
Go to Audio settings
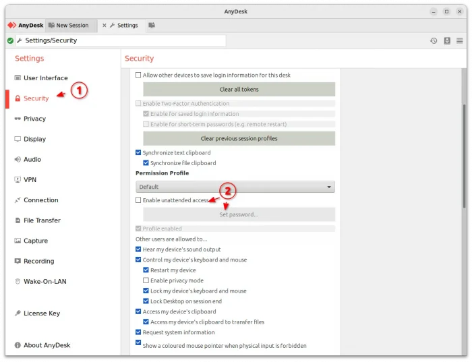[32, 159]
